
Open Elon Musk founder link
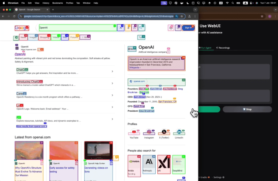pos(144,89)
